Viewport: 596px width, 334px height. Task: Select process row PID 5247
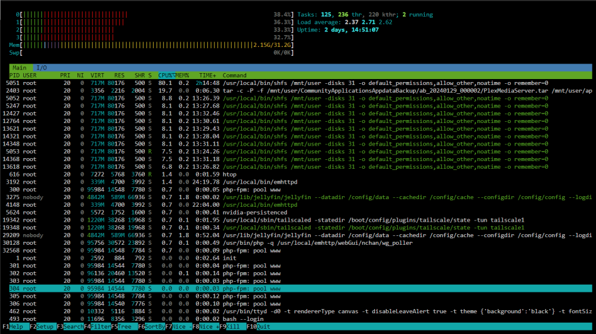(x=298, y=105)
